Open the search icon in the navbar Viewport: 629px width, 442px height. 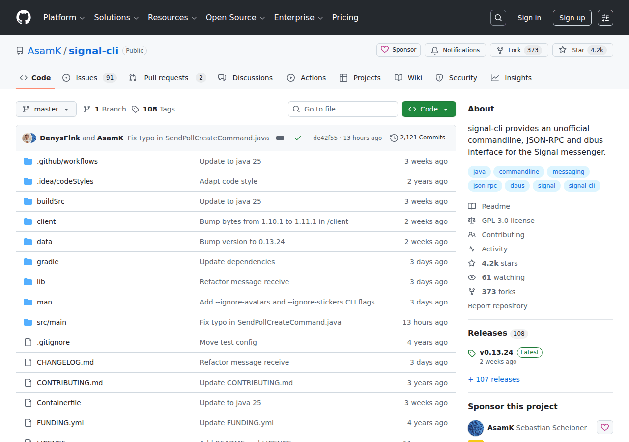pos(498,17)
